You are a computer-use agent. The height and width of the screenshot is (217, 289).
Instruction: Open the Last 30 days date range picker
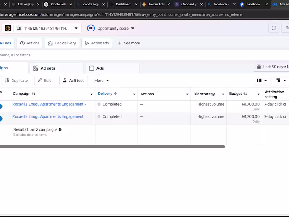coord(272,67)
